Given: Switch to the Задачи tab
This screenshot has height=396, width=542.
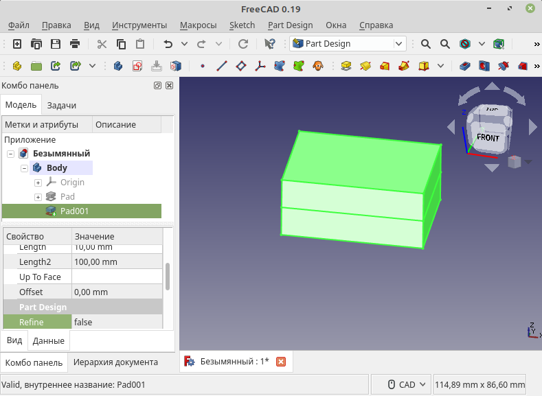Looking at the screenshot, I should click(x=62, y=105).
